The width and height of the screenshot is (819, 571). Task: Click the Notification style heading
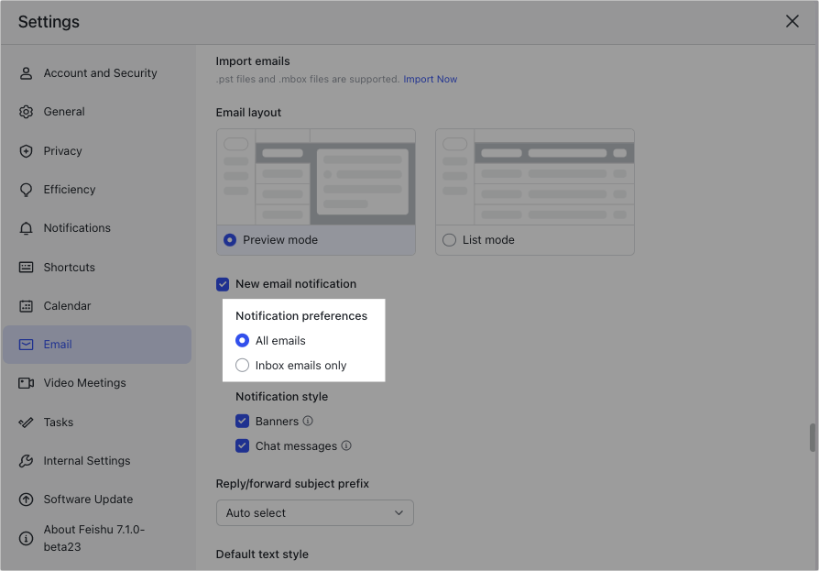(281, 397)
